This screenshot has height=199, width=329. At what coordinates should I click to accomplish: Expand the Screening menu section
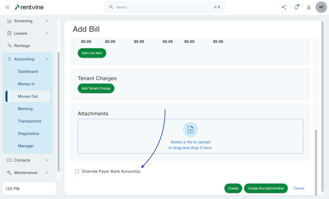click(x=47, y=21)
